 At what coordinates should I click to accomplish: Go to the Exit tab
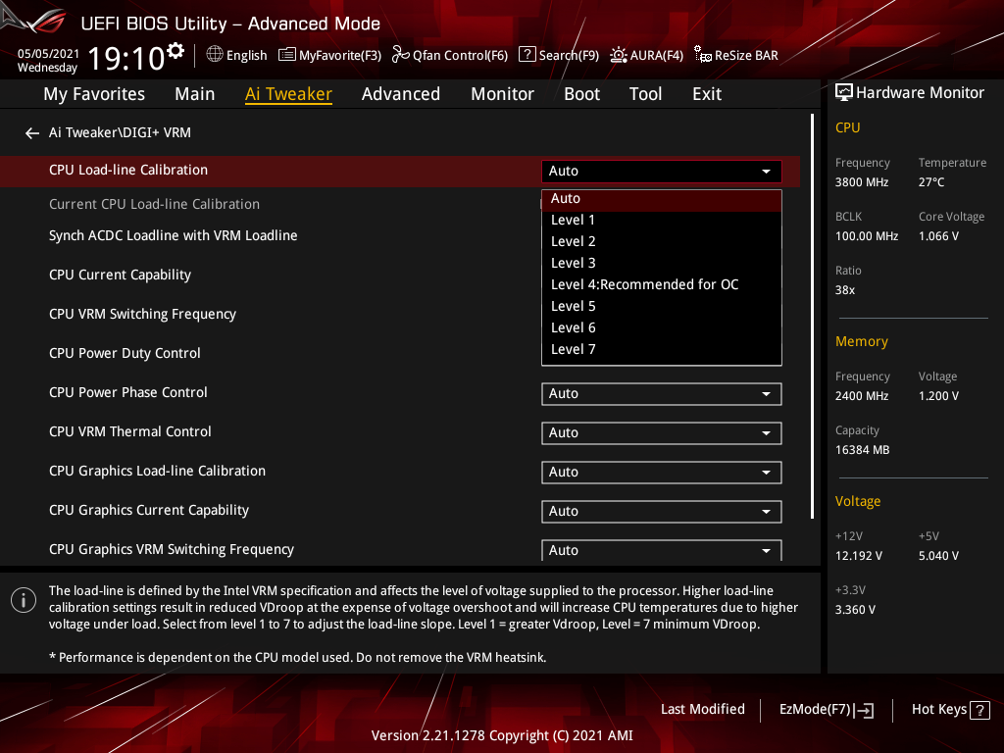[x=707, y=94]
